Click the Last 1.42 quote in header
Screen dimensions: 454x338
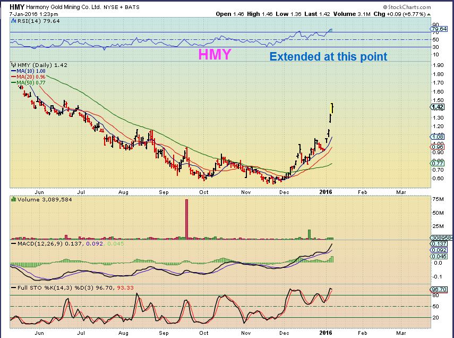[317, 14]
